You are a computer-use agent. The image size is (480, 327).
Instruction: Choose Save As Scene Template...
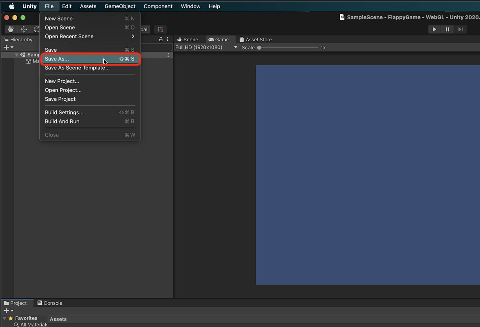pos(90,68)
